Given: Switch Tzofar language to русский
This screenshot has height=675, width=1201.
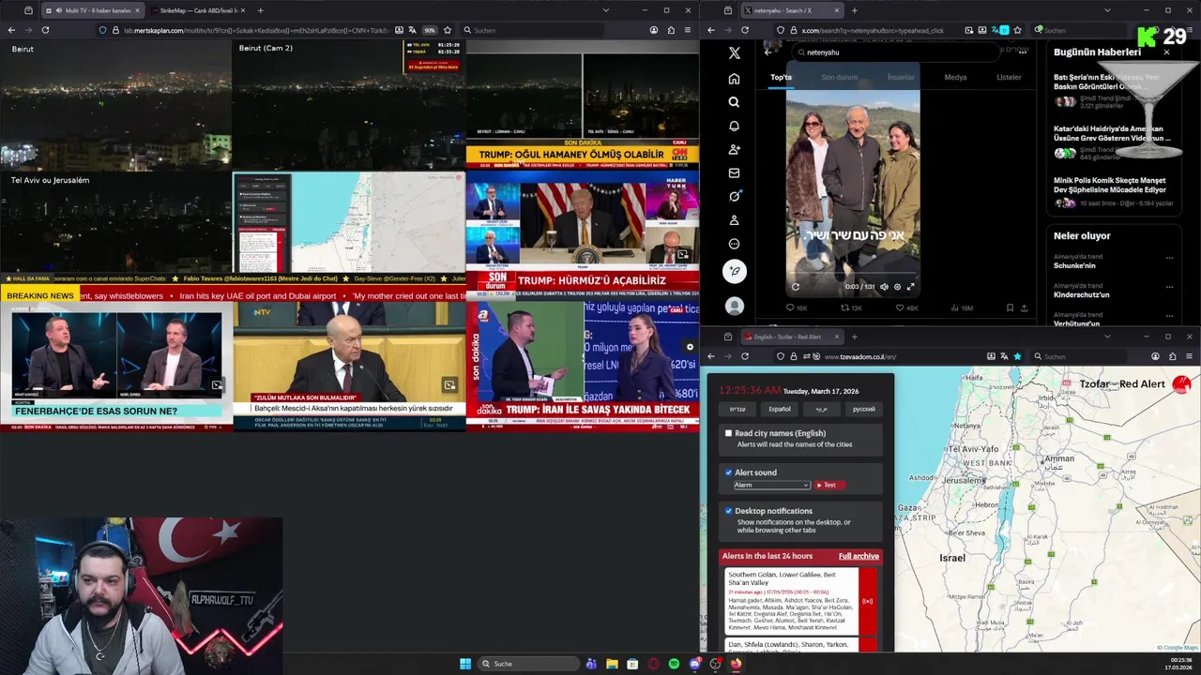Looking at the screenshot, I should click(x=863, y=410).
